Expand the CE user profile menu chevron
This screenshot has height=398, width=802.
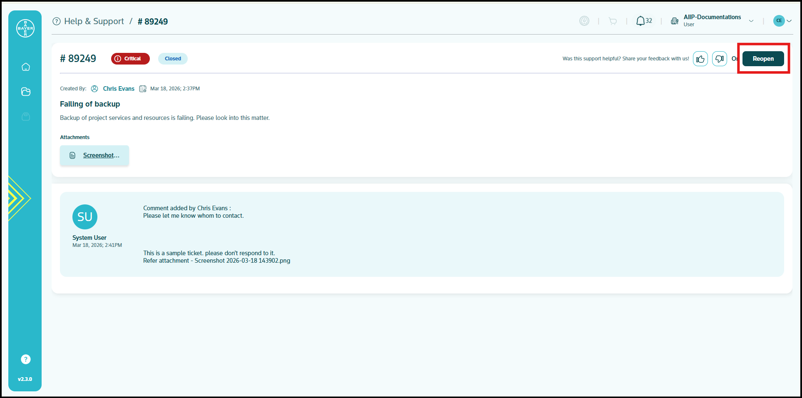point(789,21)
